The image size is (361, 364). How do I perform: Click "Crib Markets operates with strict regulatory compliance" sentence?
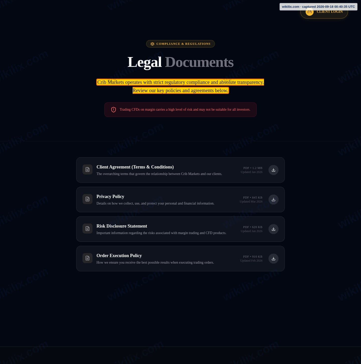coord(180,82)
